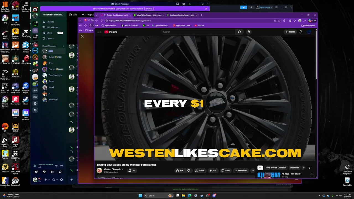Open Import favorites bookmark
The image size is (354, 199).
pos(109,25)
